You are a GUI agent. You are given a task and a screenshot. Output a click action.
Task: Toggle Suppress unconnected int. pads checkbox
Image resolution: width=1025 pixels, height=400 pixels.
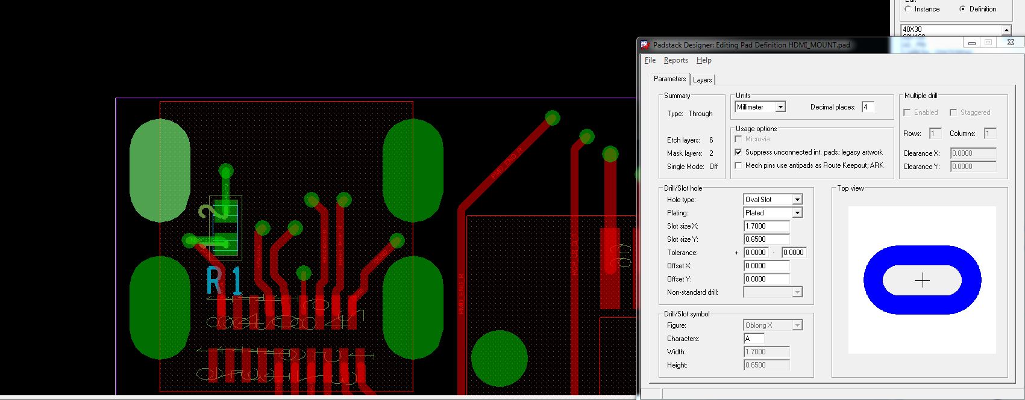[739, 152]
